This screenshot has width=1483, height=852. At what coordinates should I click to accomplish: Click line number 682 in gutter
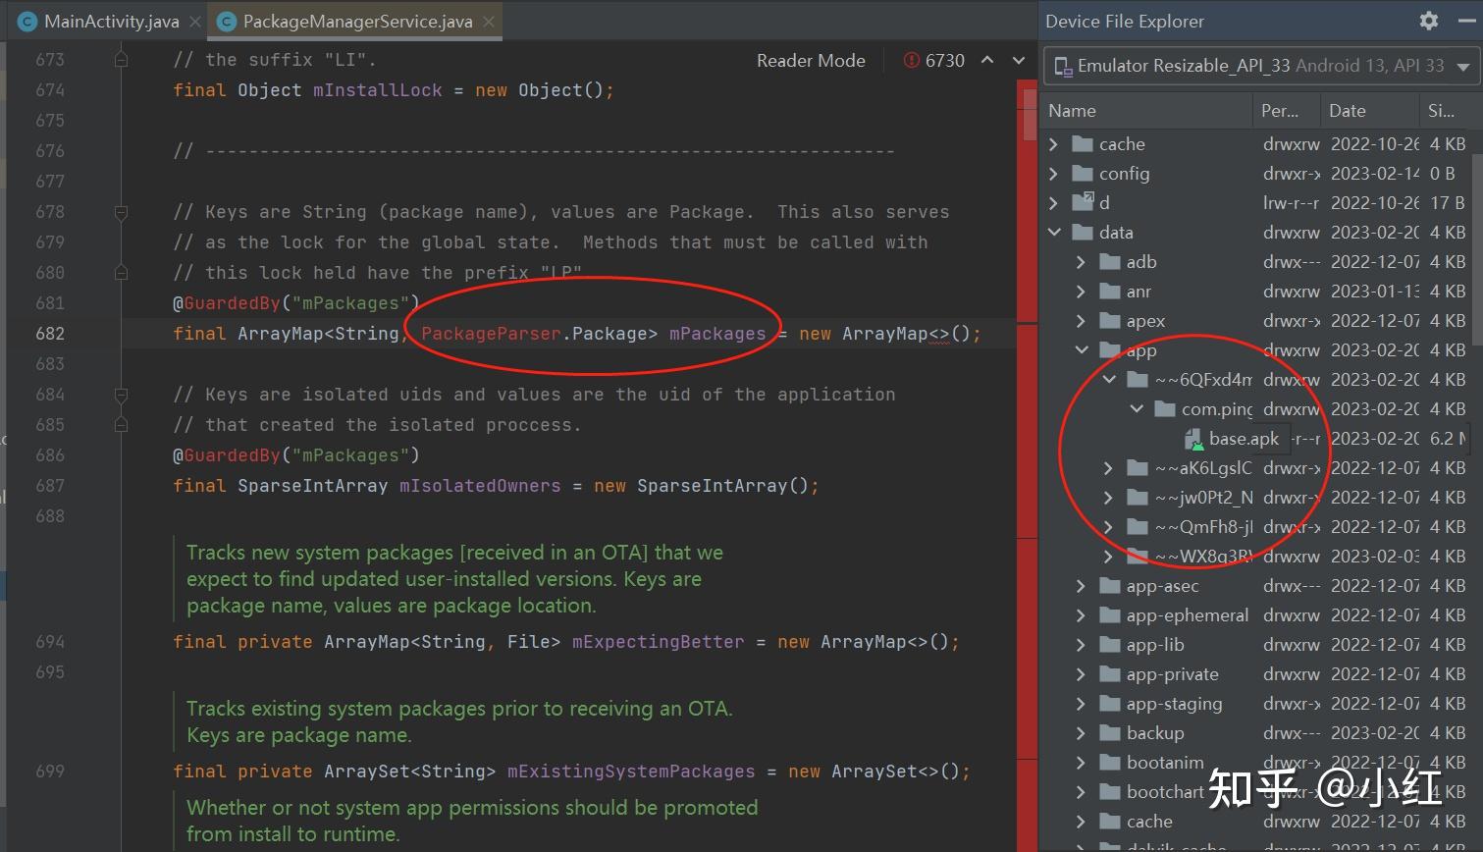[x=50, y=334]
